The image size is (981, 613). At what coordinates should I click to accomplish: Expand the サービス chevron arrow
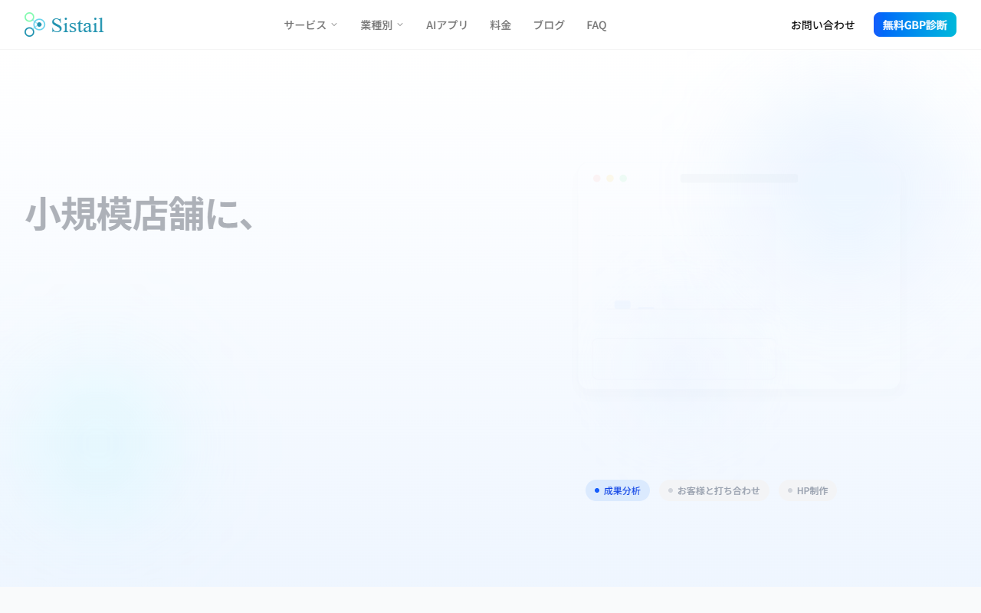(334, 25)
